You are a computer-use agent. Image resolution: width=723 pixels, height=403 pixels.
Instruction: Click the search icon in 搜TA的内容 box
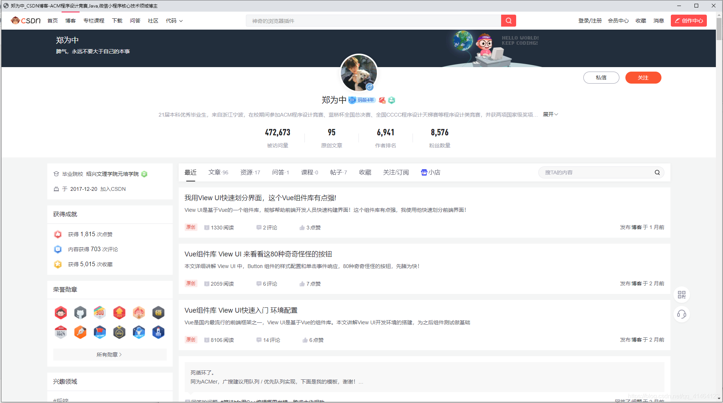tap(657, 172)
